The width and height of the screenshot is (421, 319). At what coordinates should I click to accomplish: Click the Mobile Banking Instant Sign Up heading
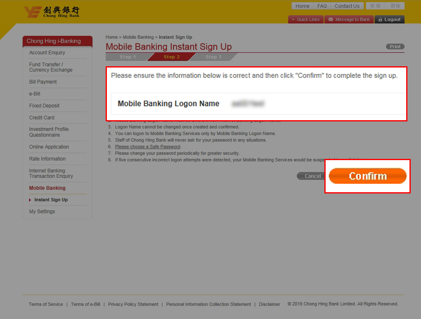[169, 47]
